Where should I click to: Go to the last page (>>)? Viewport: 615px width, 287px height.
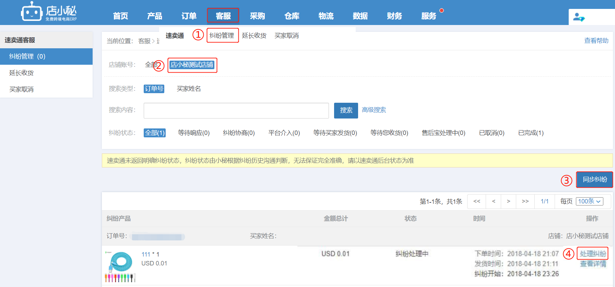click(x=525, y=201)
